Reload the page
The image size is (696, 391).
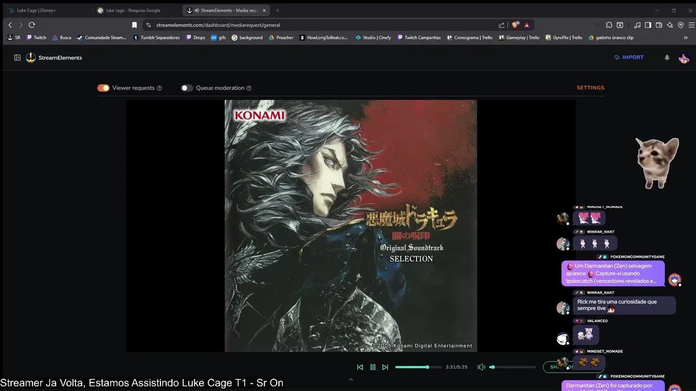click(32, 24)
